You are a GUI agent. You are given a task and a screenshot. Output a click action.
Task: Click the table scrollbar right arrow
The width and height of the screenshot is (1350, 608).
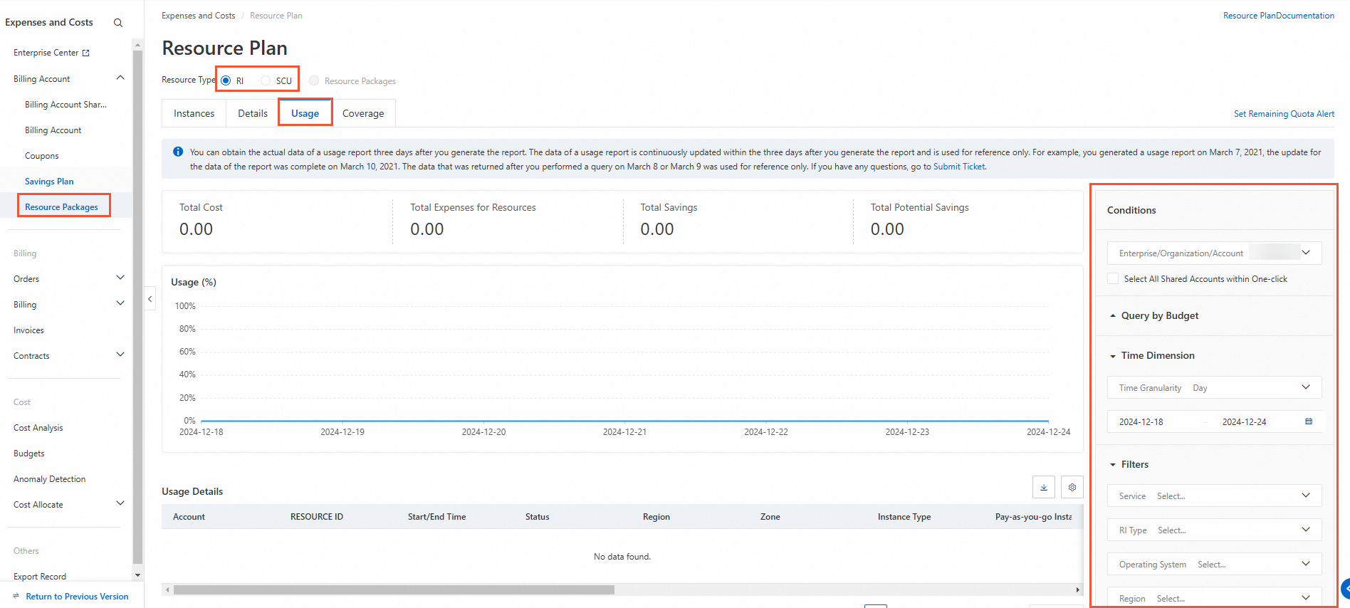coord(1078,589)
